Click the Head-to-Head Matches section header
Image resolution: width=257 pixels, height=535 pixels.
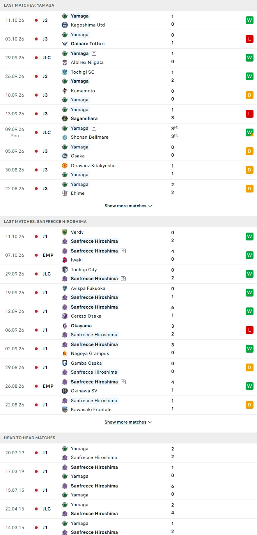pyautogui.click(x=128, y=438)
